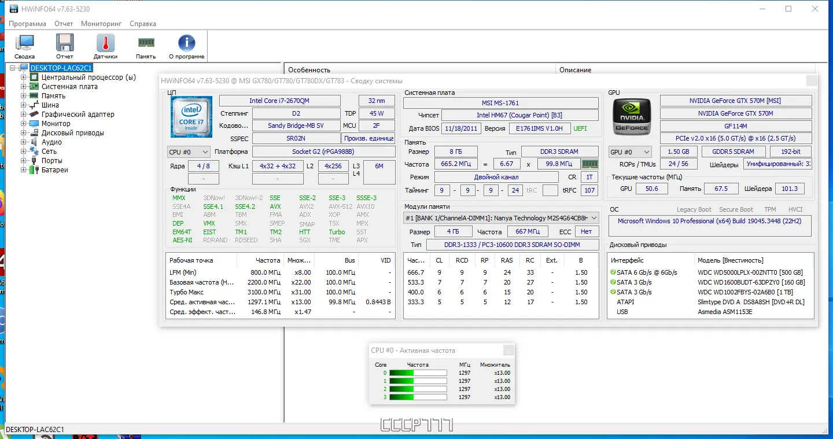Click the Описание column header
Screen dimensions: 833x439
575,70
